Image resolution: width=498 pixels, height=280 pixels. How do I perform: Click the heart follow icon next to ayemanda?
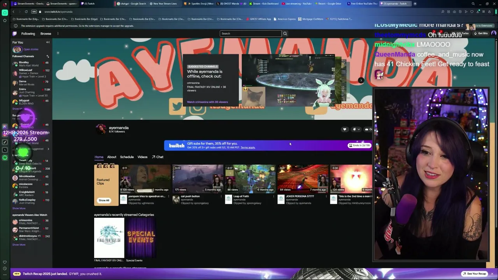coord(344,129)
